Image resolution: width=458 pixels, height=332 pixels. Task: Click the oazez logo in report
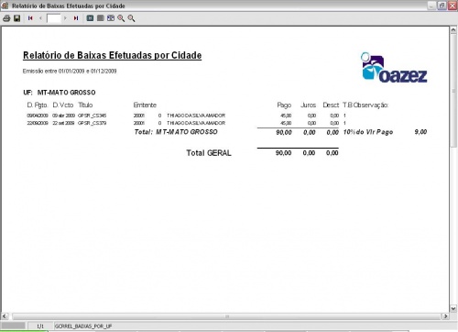coord(394,68)
